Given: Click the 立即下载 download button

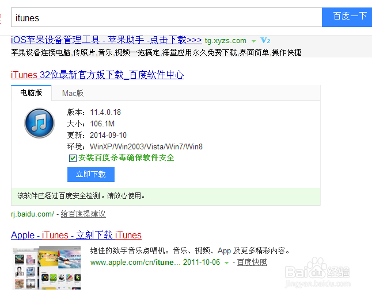Looking at the screenshot, I should 91,175.
